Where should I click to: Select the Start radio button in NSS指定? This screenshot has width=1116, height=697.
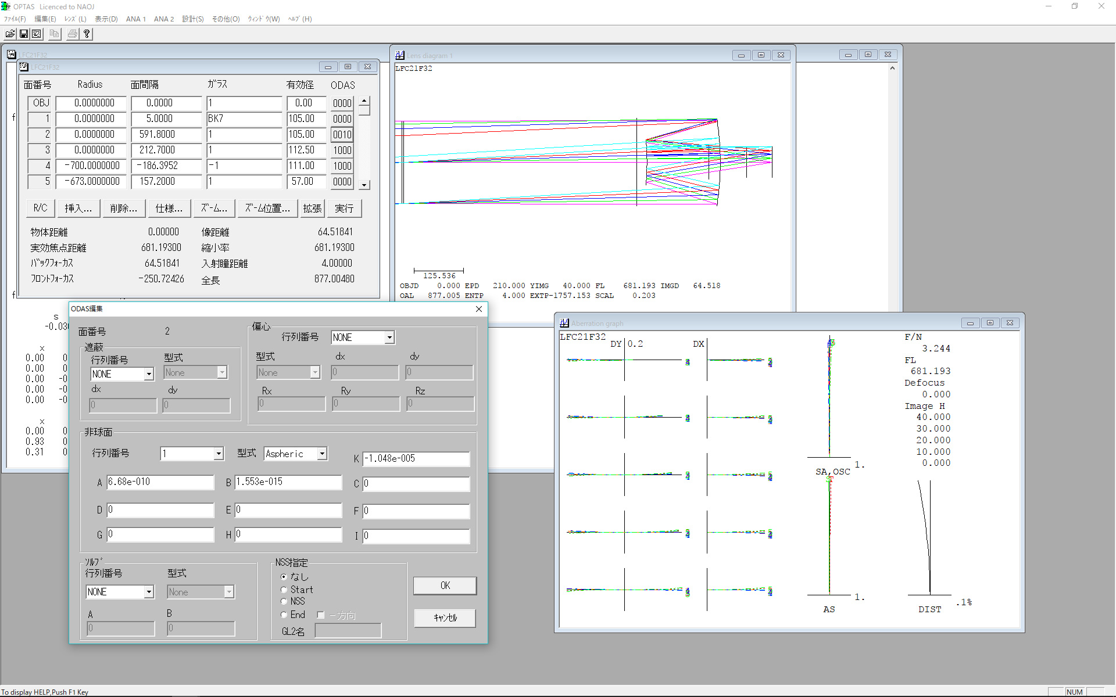[284, 590]
